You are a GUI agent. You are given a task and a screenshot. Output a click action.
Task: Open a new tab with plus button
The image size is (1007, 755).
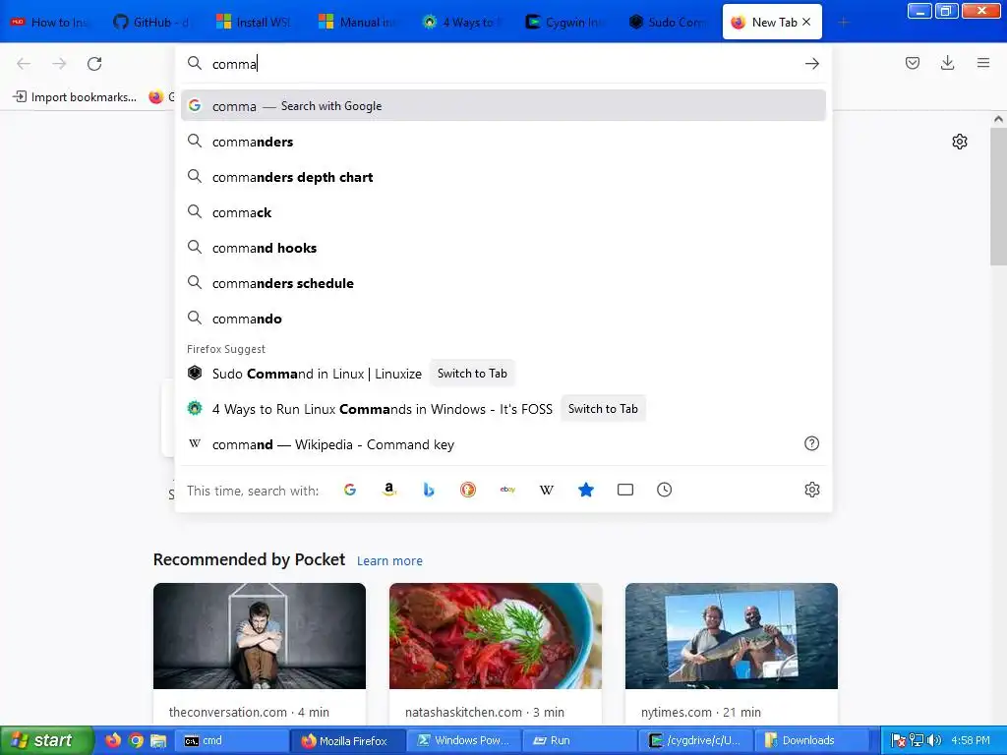(x=843, y=23)
